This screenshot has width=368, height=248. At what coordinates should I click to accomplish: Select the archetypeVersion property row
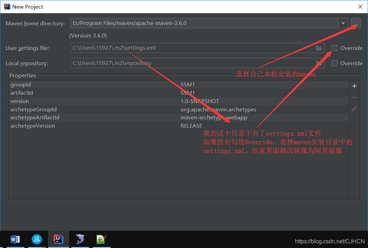[178, 126]
